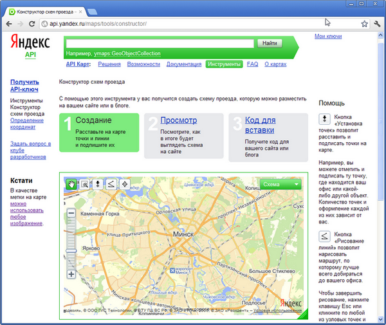Activate the place points tool on map toolbar

point(98,184)
